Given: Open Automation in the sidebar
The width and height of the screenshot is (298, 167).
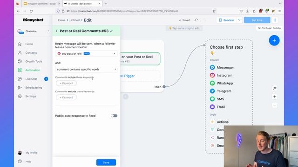Looking at the screenshot, I should tap(33, 70).
